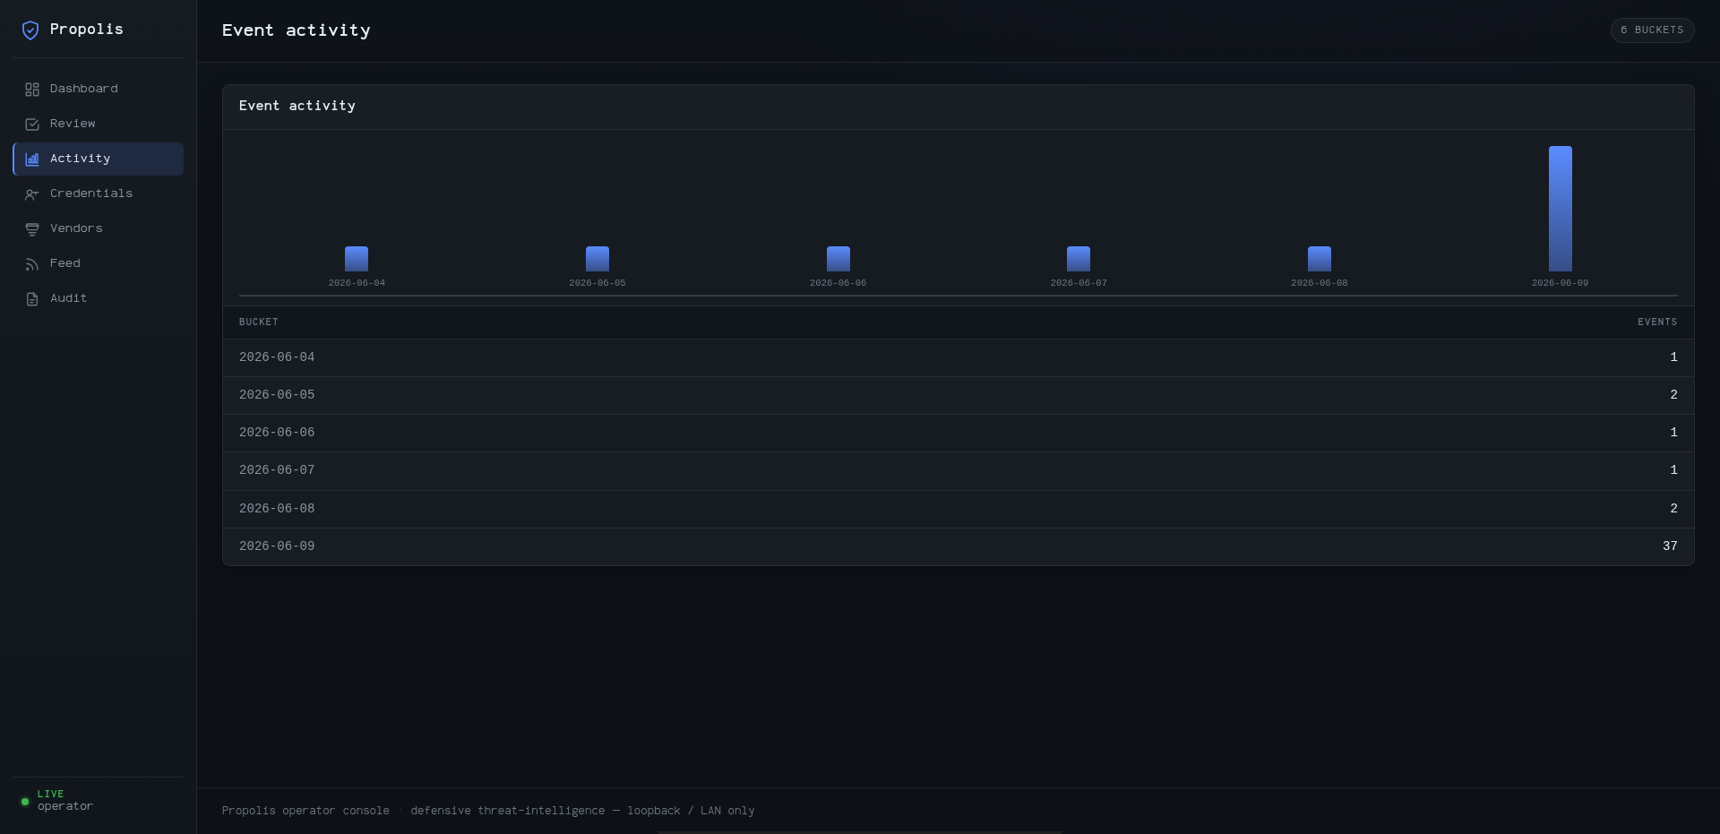
Task: Select the Activity menu item
Action: (99, 159)
